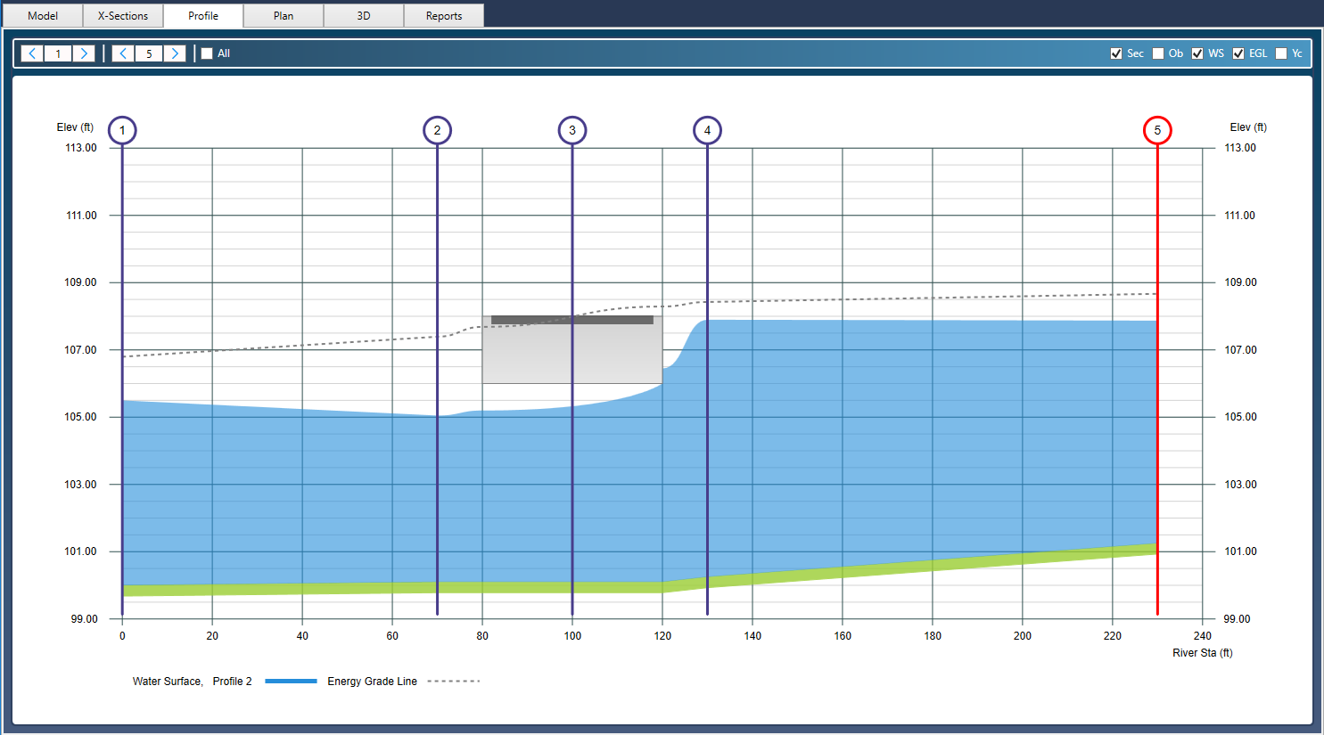Open the X-Sections tab
This screenshot has width=1324, height=735.
(122, 15)
